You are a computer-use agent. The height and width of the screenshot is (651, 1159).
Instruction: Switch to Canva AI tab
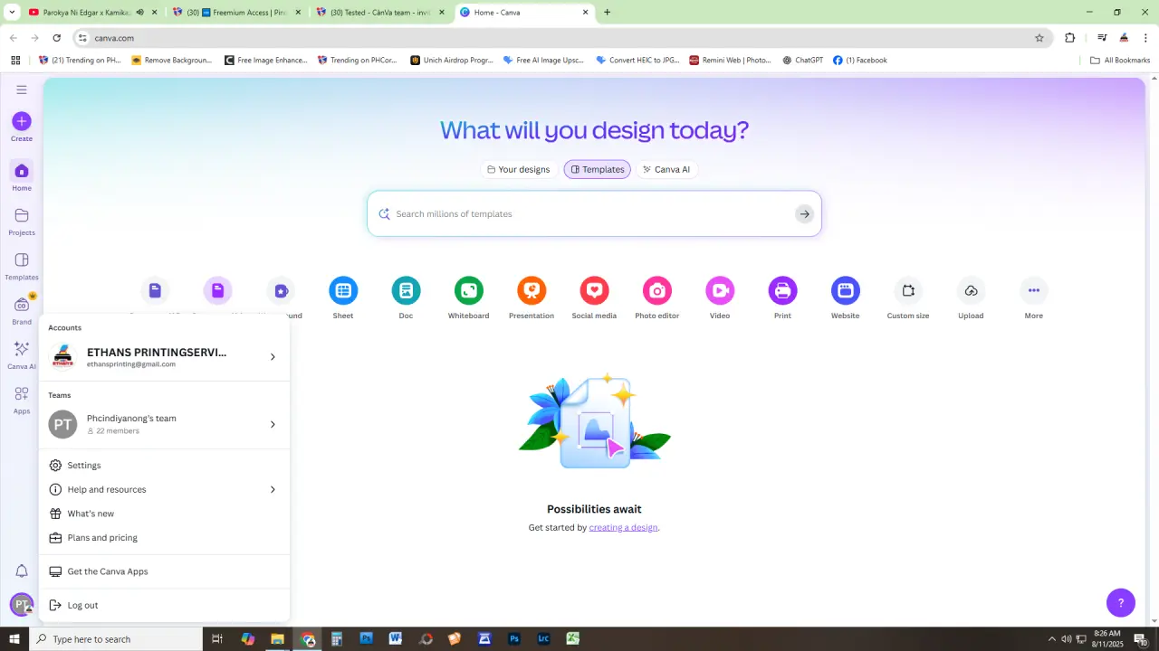666,169
